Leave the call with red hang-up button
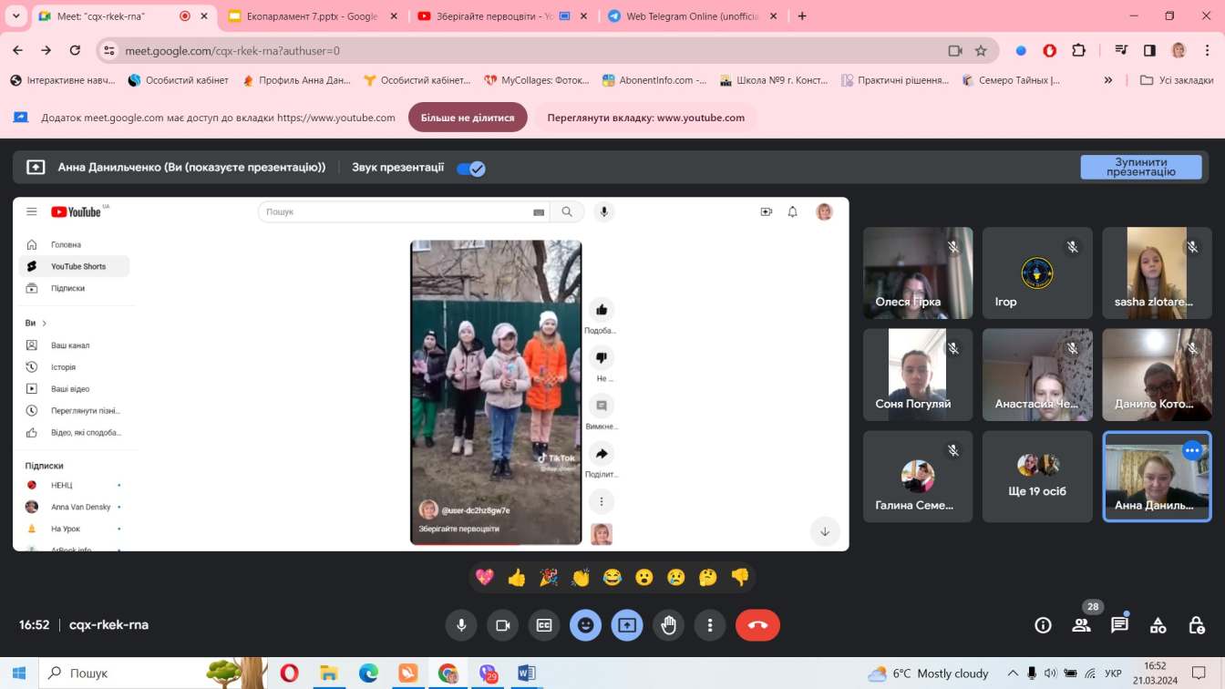The width and height of the screenshot is (1225, 689). (x=757, y=625)
